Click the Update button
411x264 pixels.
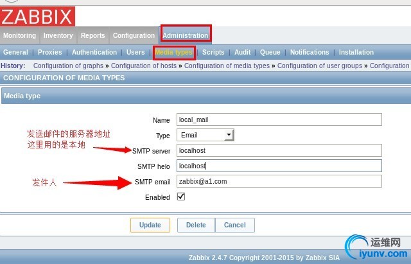coord(150,225)
